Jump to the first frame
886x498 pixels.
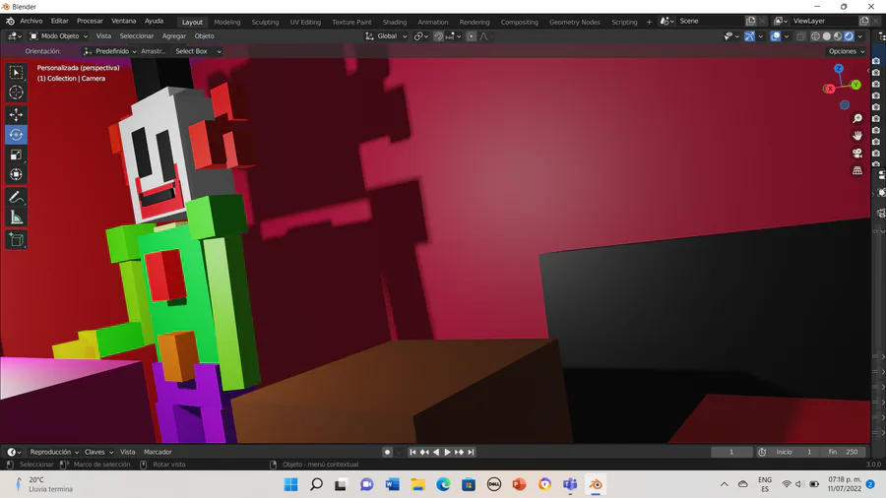tap(412, 452)
